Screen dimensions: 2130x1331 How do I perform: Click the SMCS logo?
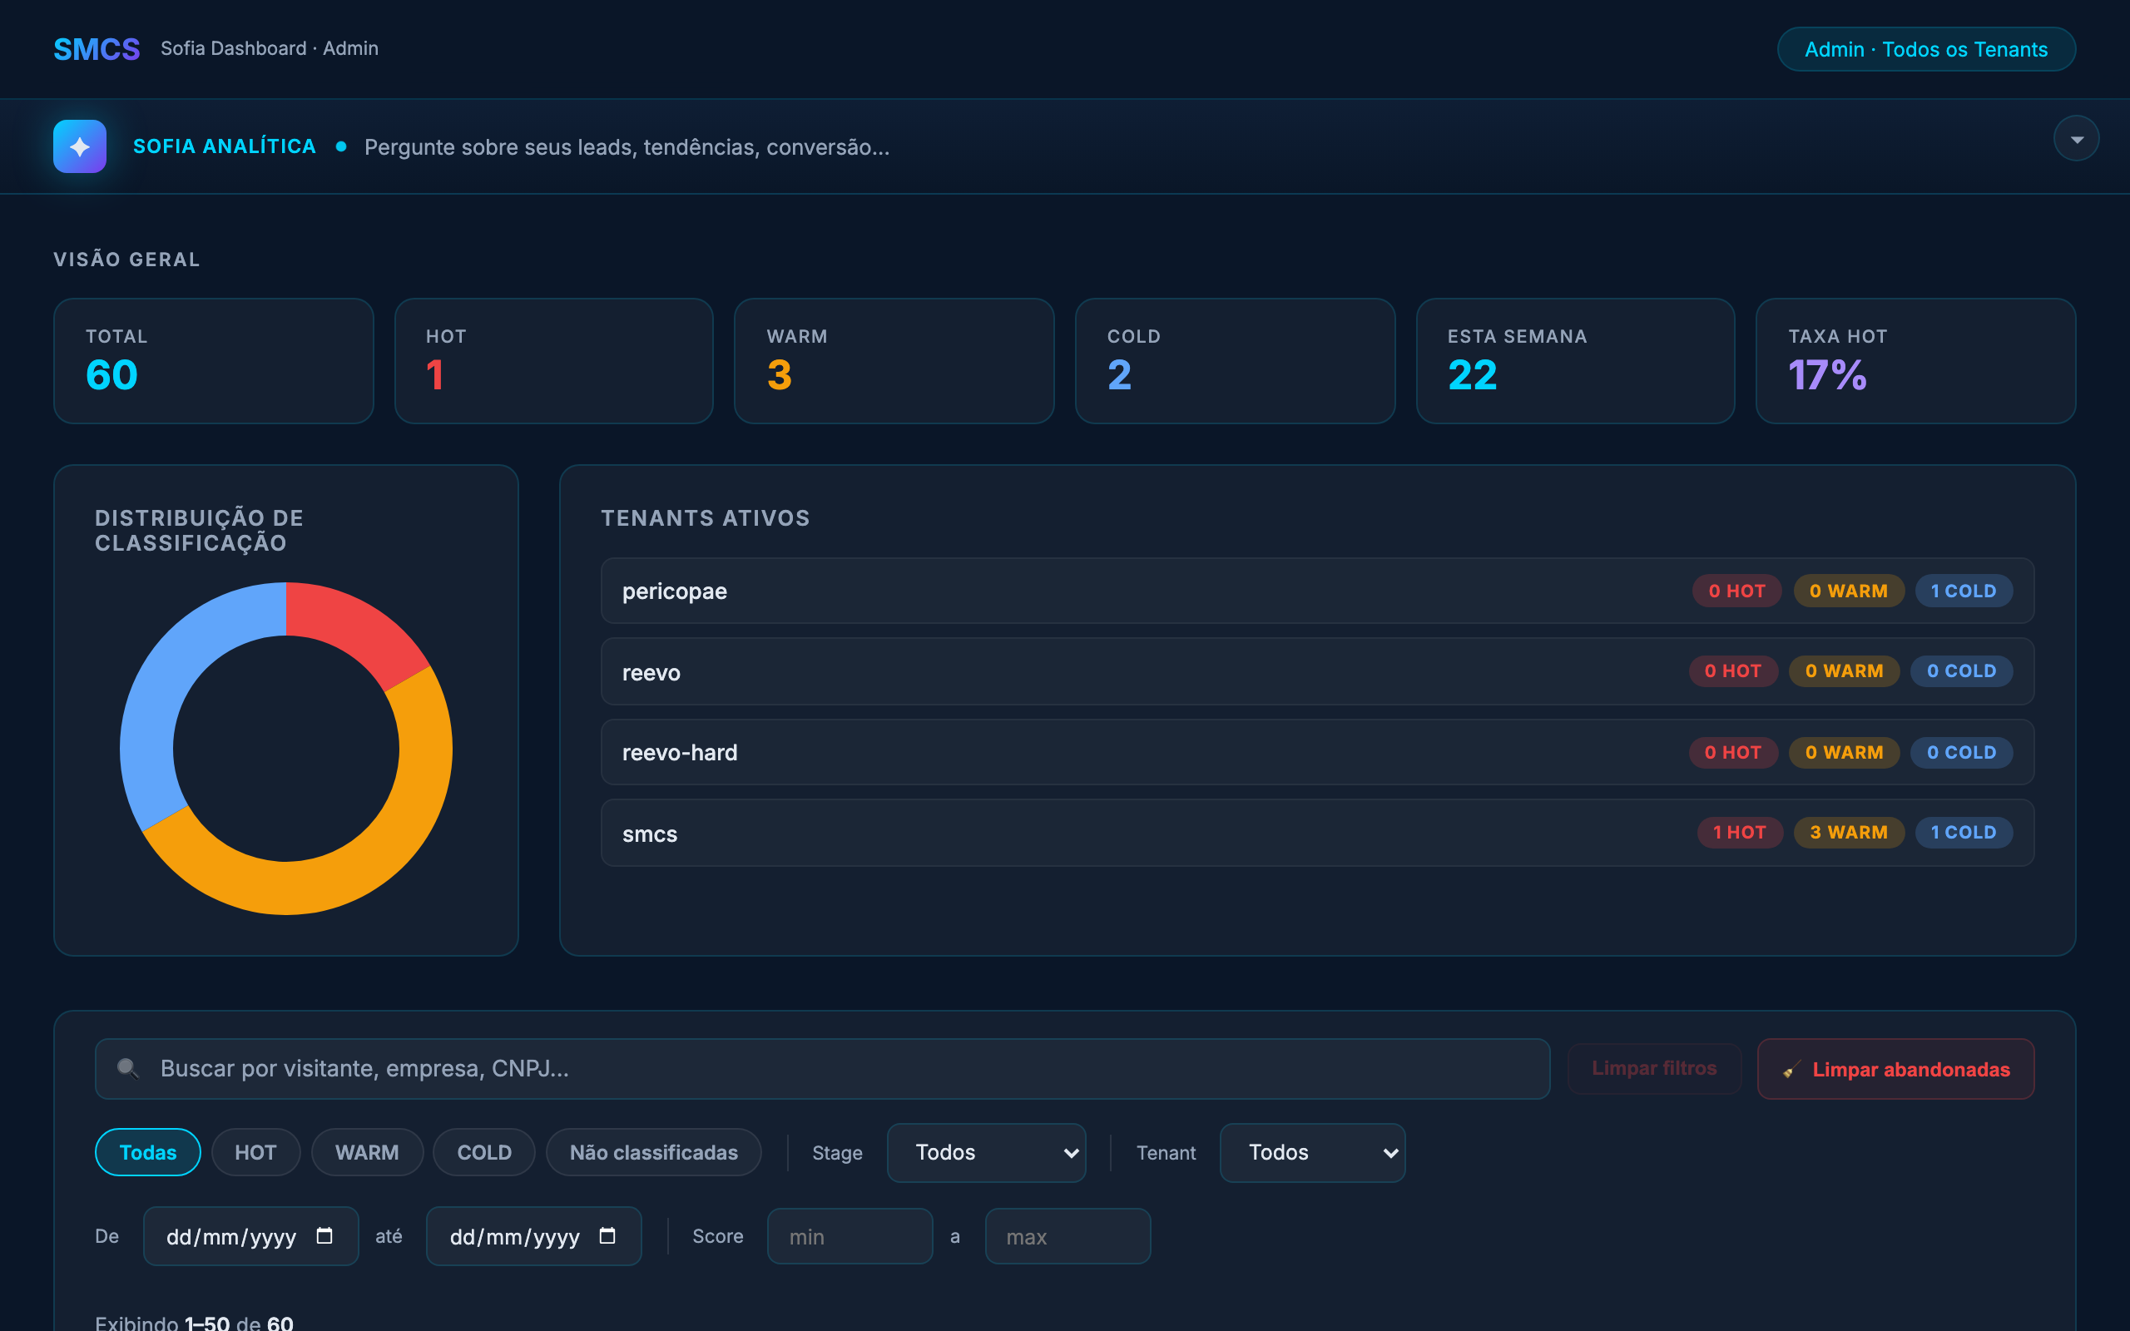97,49
